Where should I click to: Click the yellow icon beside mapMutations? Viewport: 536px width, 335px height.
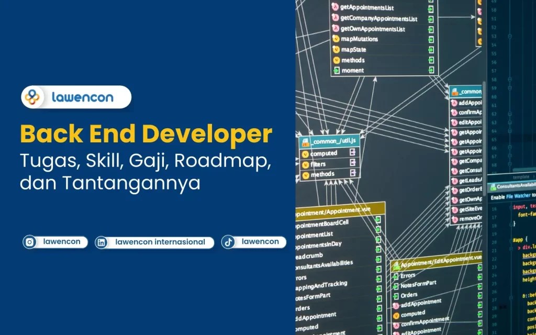[x=336, y=39]
